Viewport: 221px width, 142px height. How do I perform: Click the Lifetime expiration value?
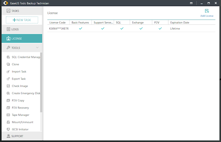pyautogui.click(x=175, y=29)
